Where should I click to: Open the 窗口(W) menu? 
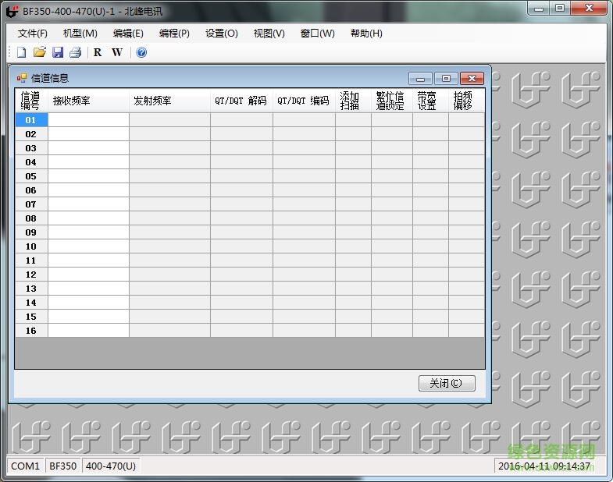(x=318, y=34)
